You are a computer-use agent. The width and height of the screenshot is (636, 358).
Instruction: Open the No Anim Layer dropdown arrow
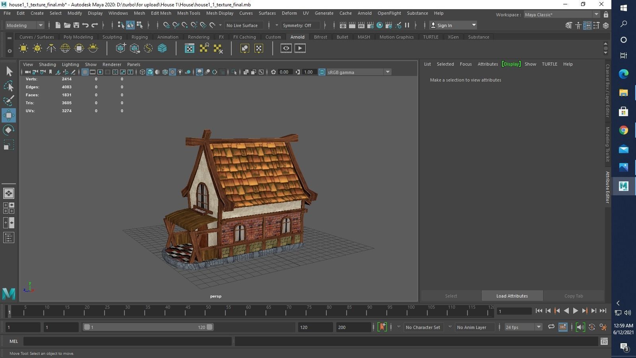450,327
